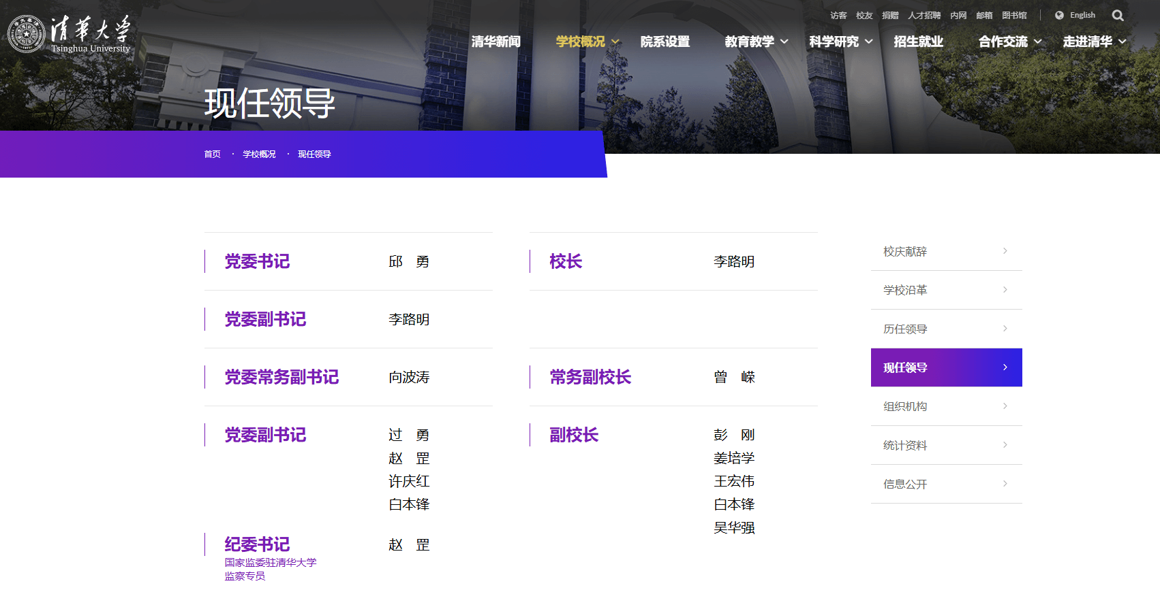Click the name 许庆红
This screenshot has width=1160, height=590.
[x=409, y=482]
